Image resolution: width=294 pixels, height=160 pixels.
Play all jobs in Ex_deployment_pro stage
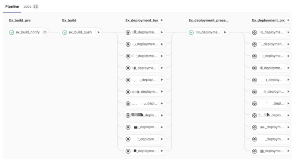point(288,20)
